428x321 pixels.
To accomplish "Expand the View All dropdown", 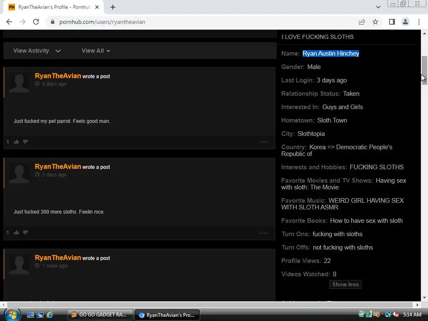I will point(96,51).
